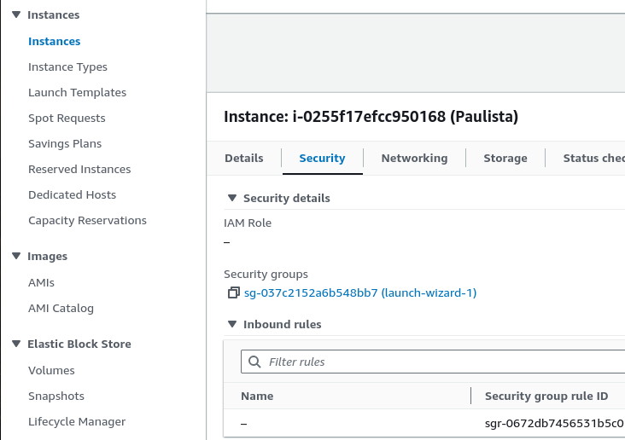This screenshot has height=440, width=625.
Task: Open the Storage tab
Action: click(505, 158)
